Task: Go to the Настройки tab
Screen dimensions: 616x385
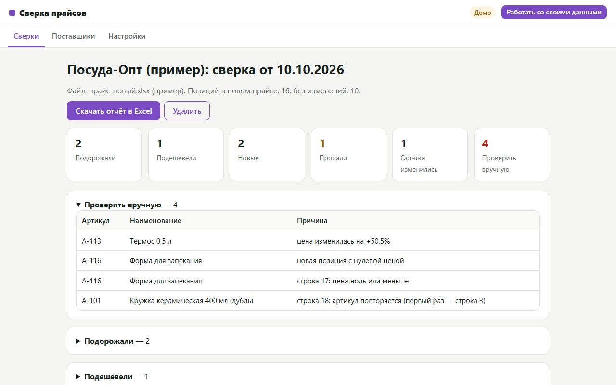Action: [127, 36]
